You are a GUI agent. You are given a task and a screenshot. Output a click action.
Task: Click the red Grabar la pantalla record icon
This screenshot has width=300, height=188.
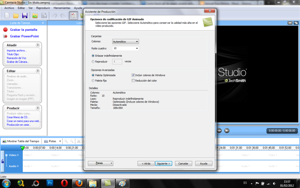tap(5, 30)
